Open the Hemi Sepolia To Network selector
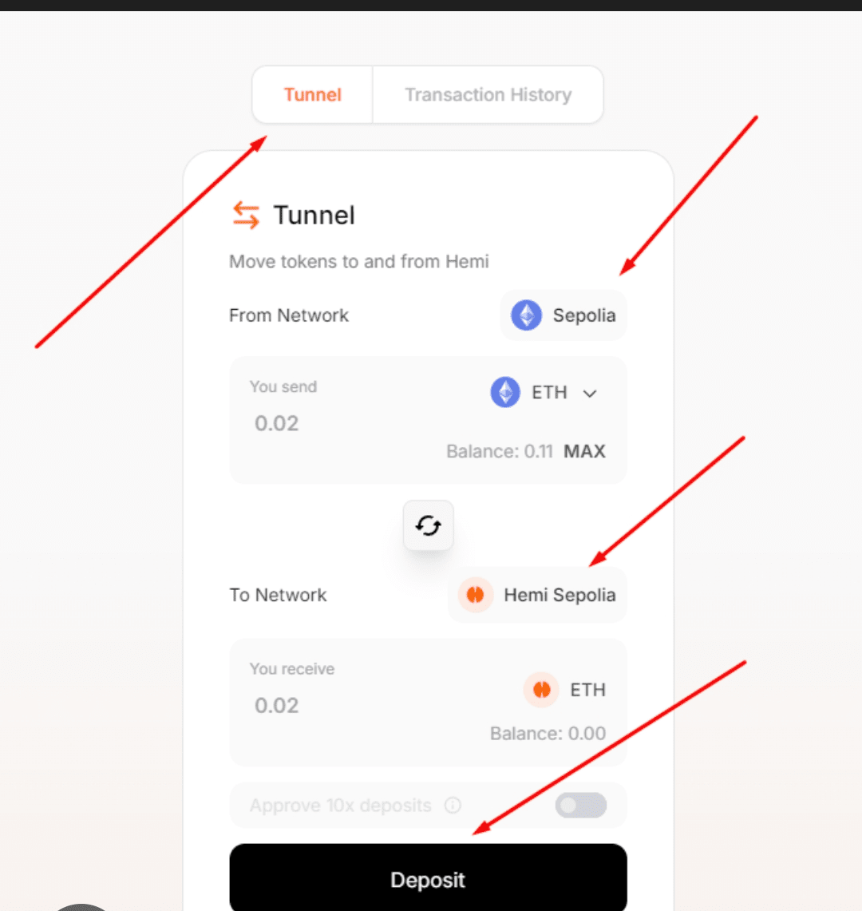 (x=537, y=594)
